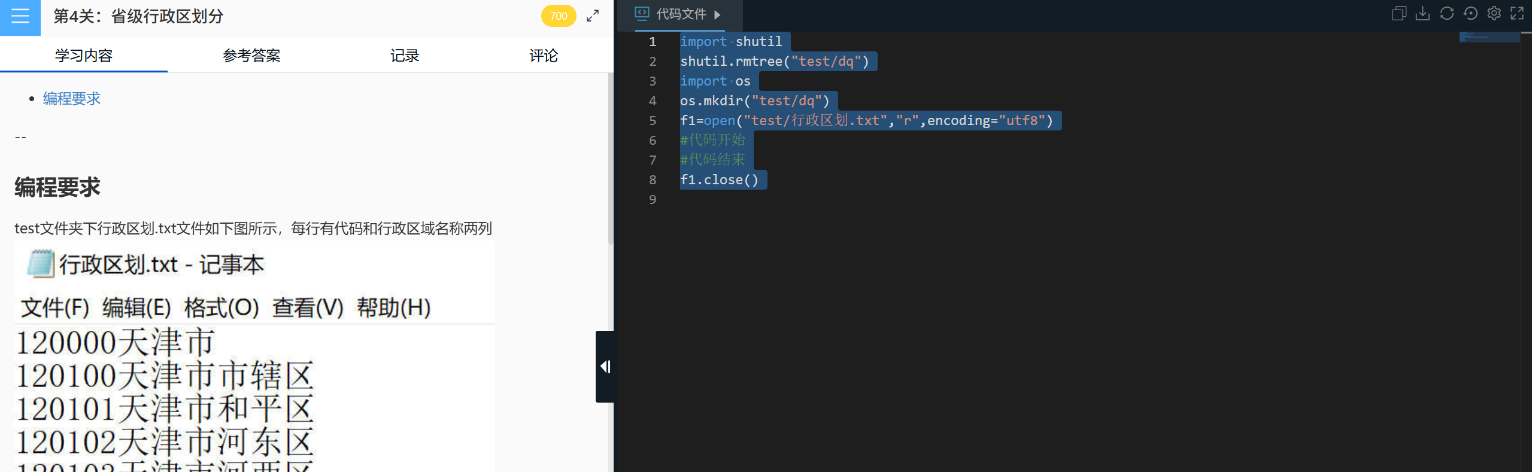The width and height of the screenshot is (1532, 472).
Task: Expand the task panel to full width
Action: (x=593, y=16)
